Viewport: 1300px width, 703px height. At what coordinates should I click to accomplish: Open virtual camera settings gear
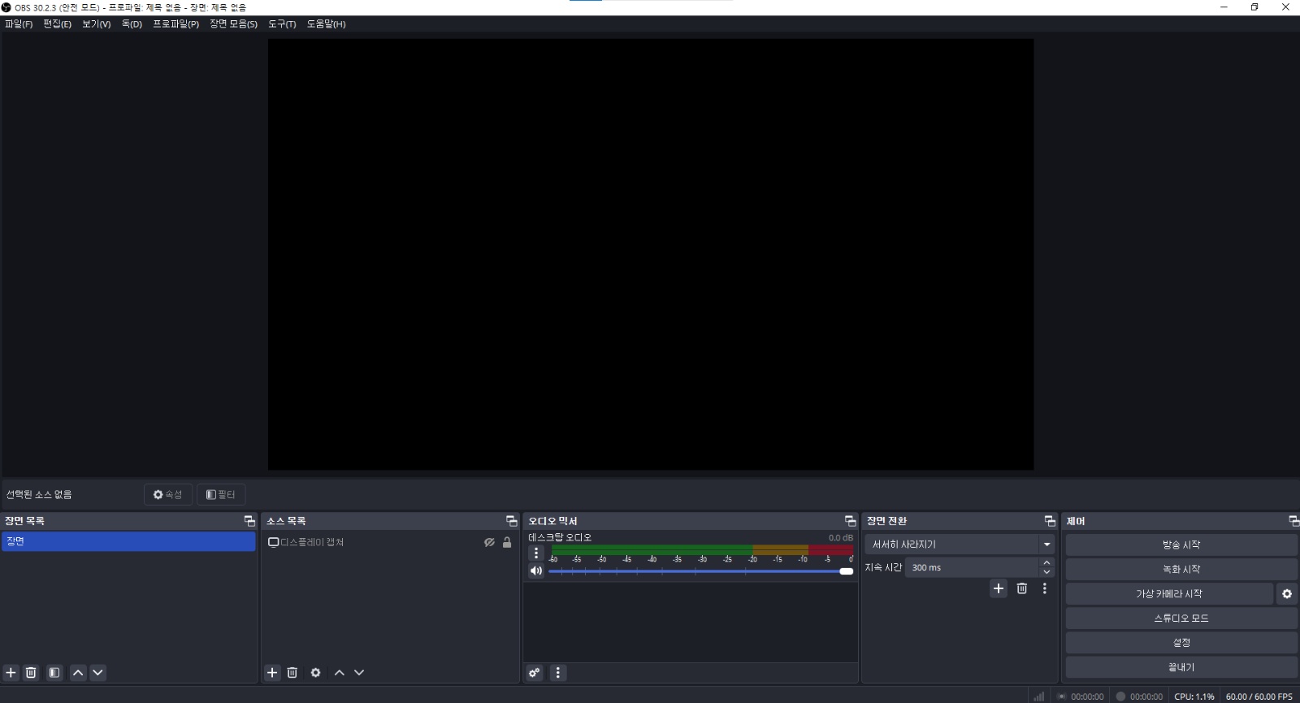pos(1287,594)
